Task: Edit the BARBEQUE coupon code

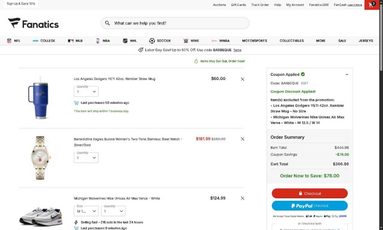Action: click(x=305, y=83)
